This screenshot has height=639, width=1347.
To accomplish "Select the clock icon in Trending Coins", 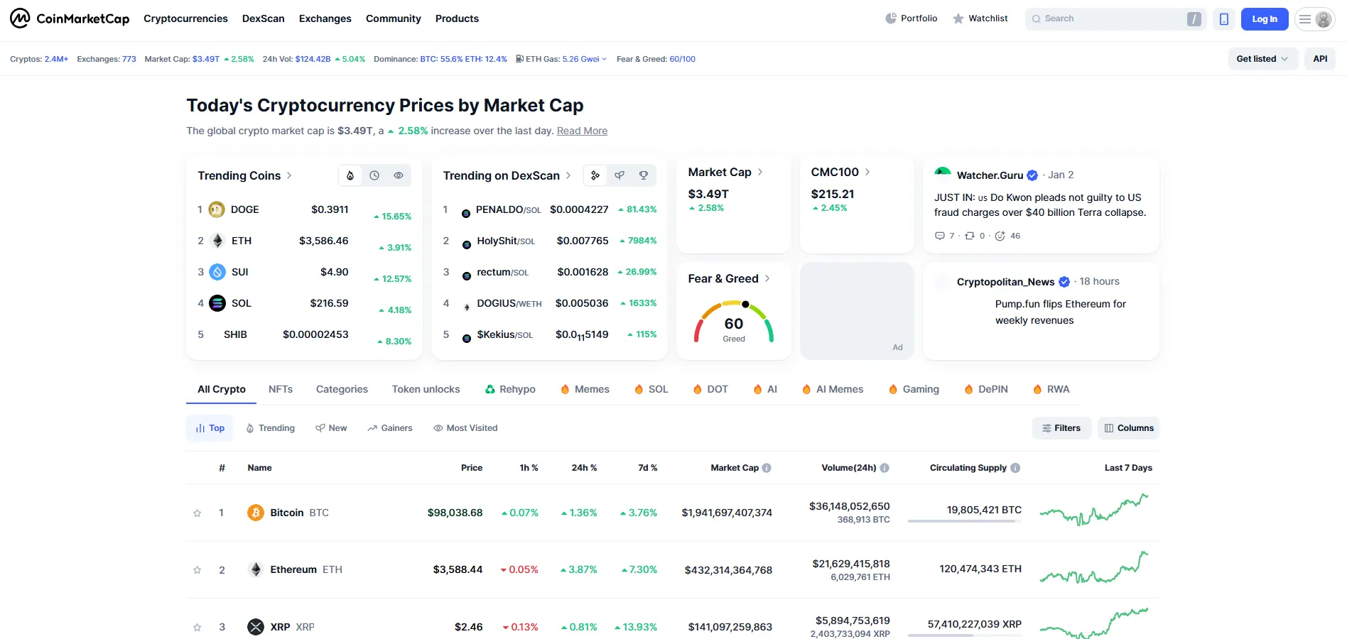I will [x=374, y=175].
